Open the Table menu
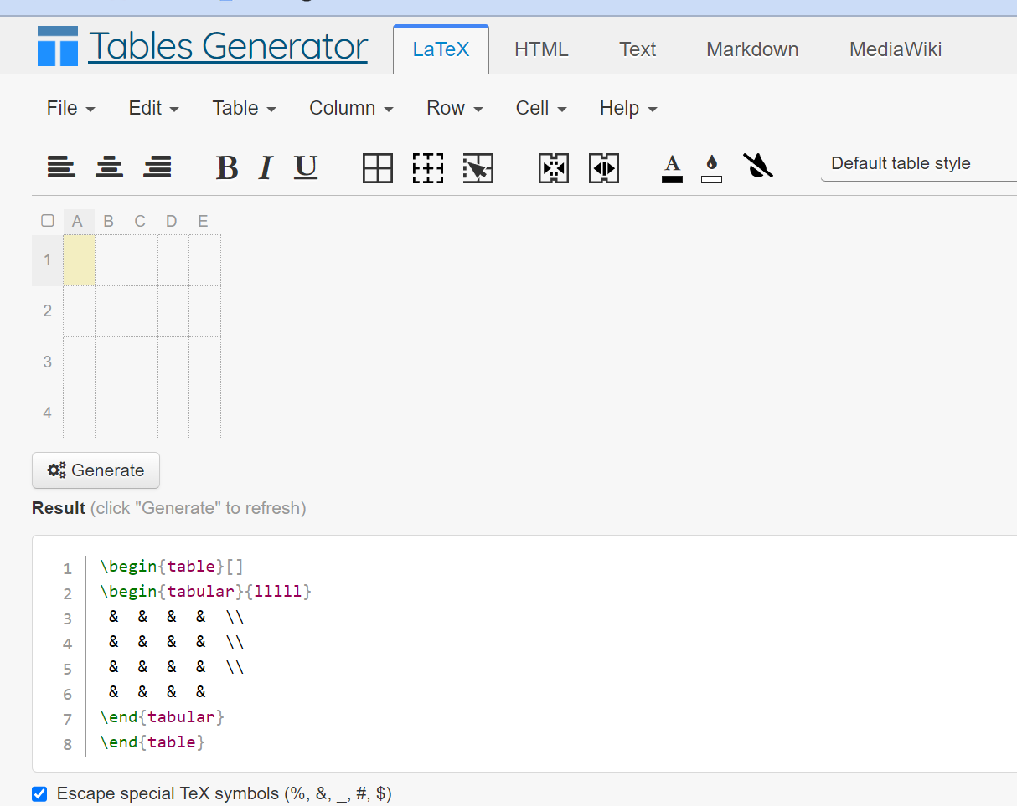Screen dimensions: 1017x806 [244, 108]
